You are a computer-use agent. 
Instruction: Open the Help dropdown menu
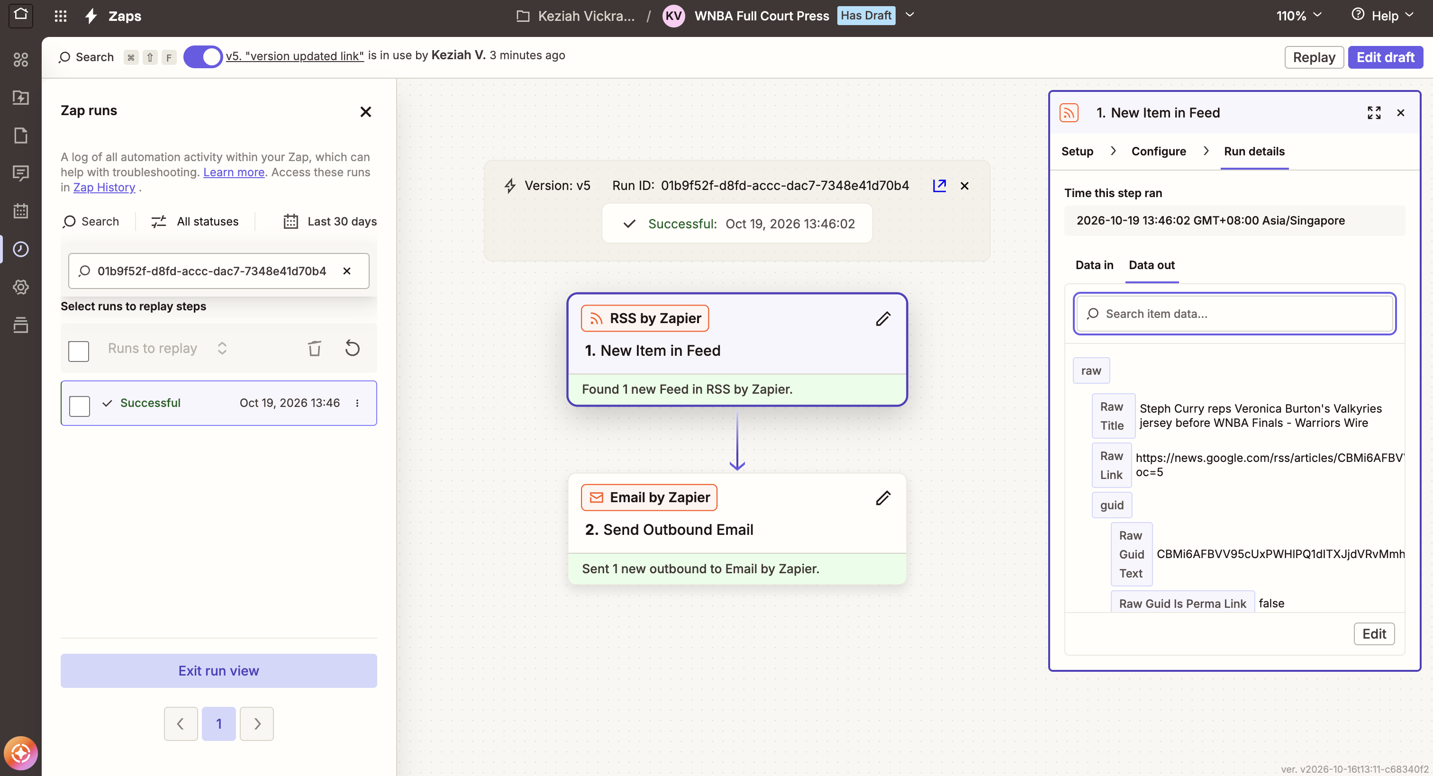pyautogui.click(x=1382, y=16)
